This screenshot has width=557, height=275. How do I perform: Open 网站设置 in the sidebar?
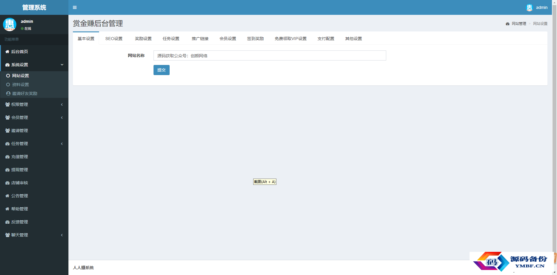(x=34, y=76)
